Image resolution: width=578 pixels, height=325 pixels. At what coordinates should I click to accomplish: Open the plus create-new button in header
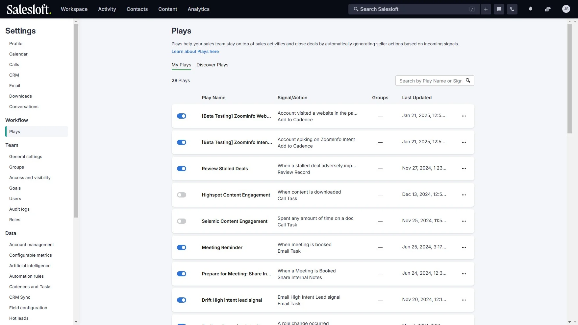coord(486,9)
